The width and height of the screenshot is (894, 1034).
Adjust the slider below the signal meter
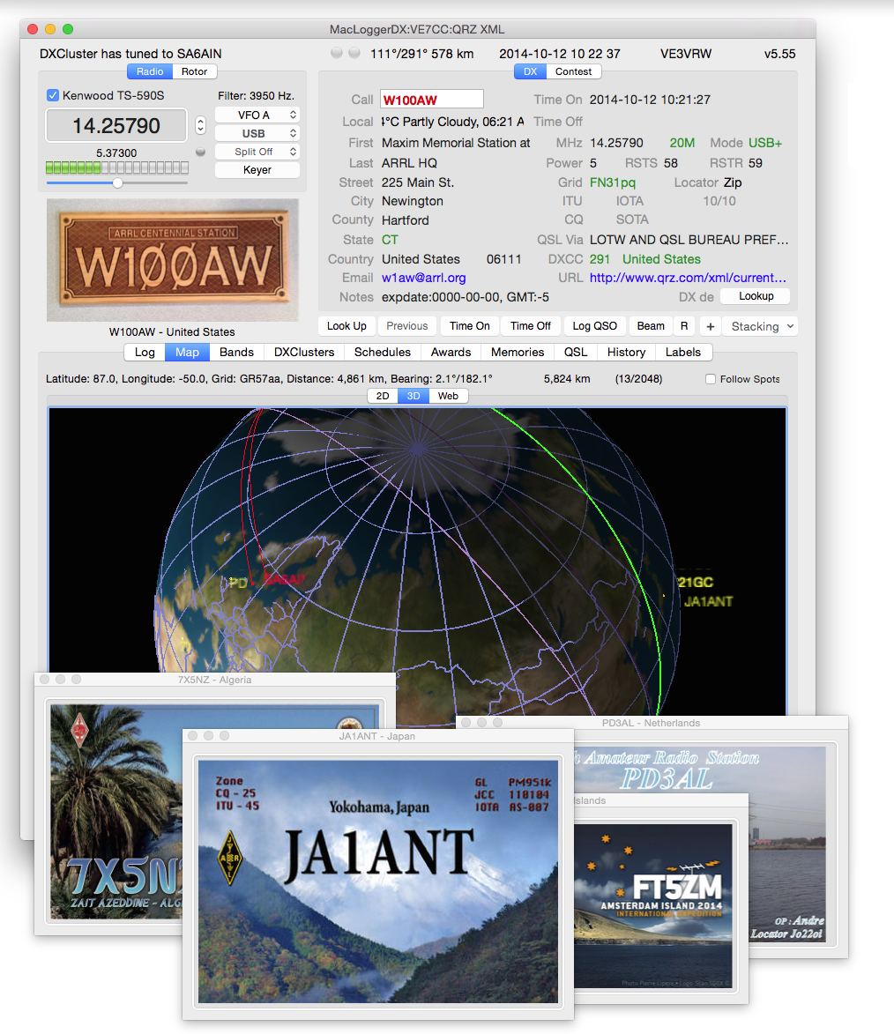click(117, 182)
